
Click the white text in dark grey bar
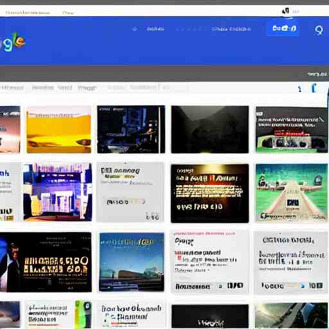[317, 74]
